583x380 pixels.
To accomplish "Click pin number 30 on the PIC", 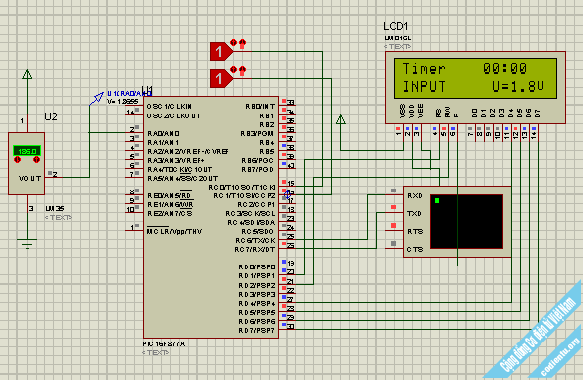I will click(291, 327).
